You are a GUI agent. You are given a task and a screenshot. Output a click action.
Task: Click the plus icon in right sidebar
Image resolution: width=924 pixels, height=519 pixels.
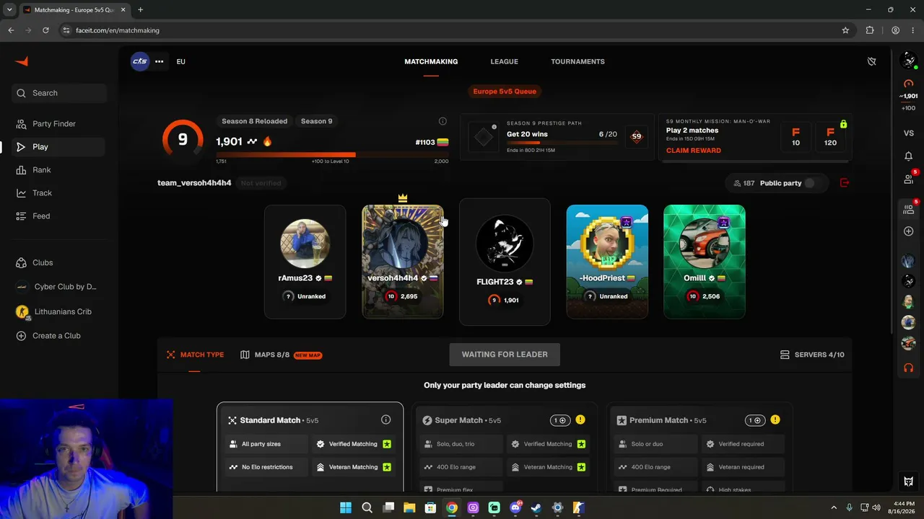point(909,231)
